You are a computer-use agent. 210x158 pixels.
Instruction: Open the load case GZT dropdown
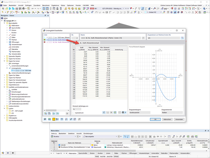(x=124, y=9)
